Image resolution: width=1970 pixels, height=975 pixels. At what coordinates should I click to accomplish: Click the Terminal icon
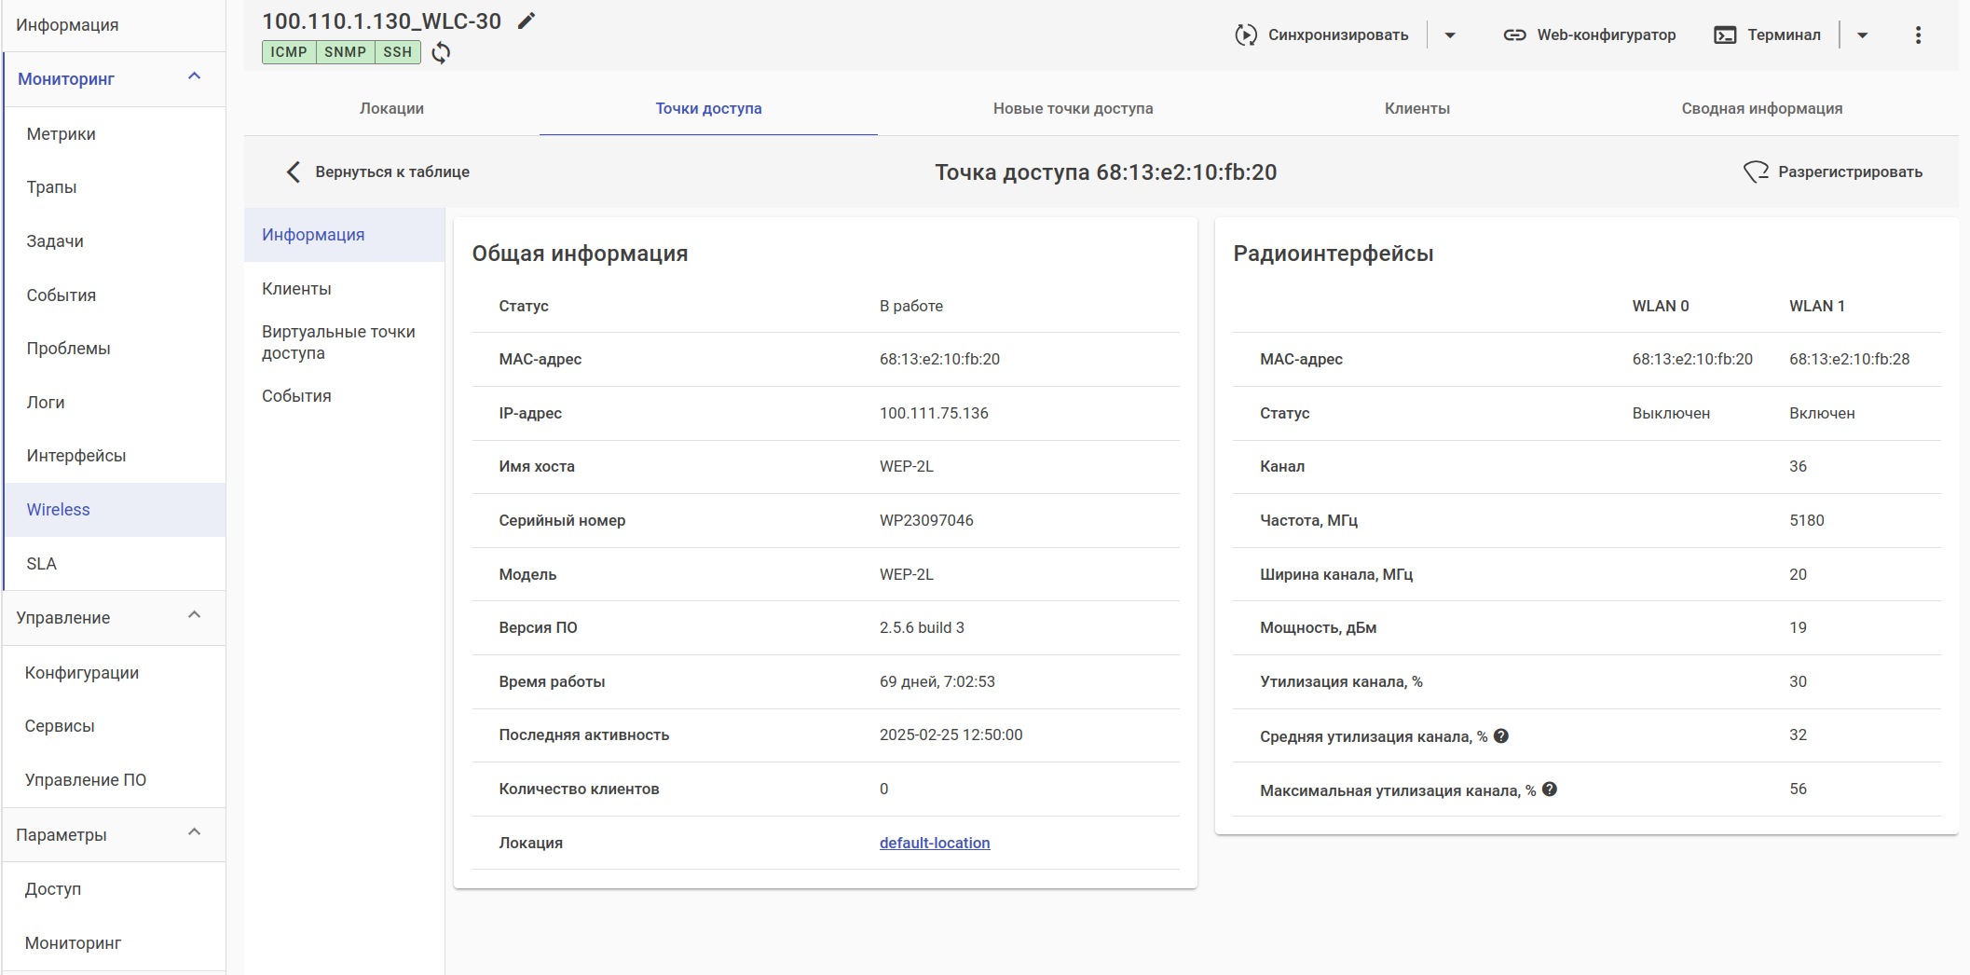[1725, 35]
